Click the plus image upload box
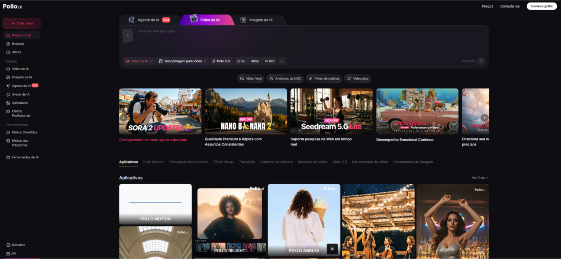The height and width of the screenshot is (259, 561). point(127,36)
